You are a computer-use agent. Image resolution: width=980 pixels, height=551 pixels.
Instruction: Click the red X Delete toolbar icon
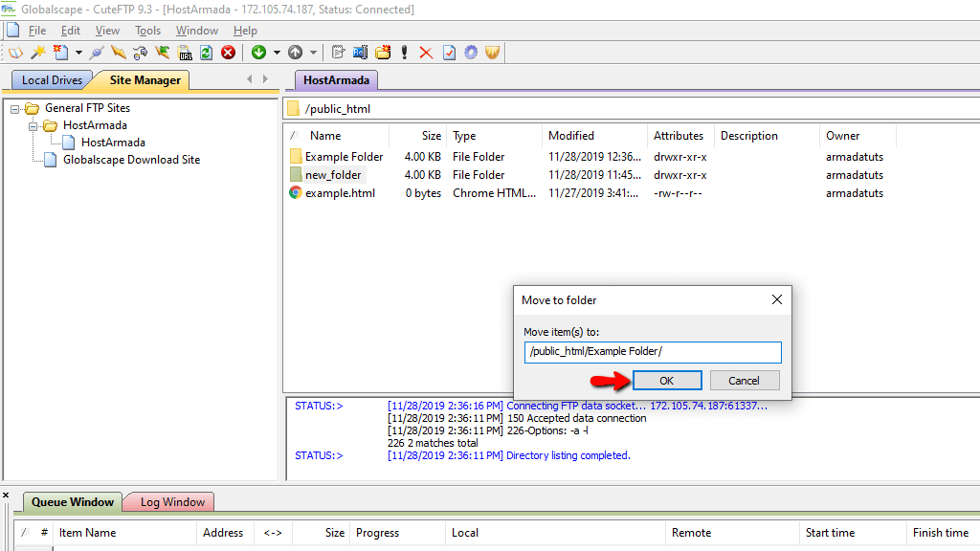[426, 53]
